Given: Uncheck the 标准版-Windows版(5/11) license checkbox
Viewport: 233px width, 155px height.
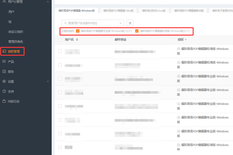Looking at the screenshot, I should click(x=137, y=31).
